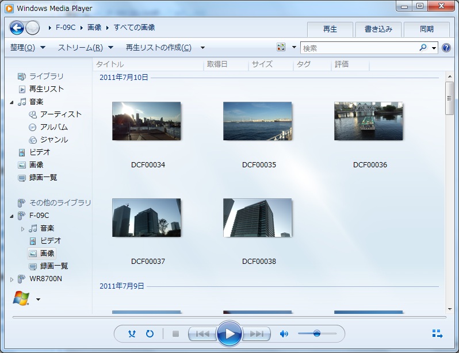Switch to the 書き込み tab

point(378,29)
